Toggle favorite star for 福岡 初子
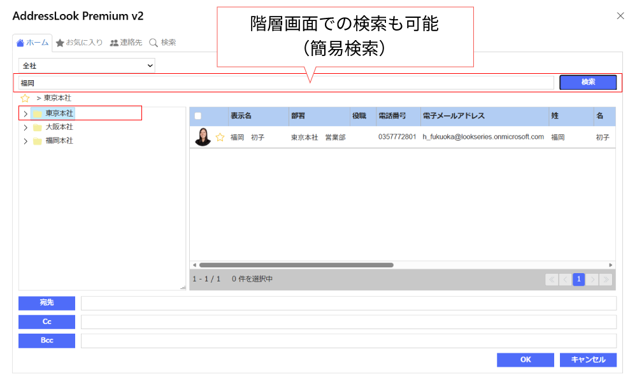The height and width of the screenshot is (382, 637). [x=220, y=137]
